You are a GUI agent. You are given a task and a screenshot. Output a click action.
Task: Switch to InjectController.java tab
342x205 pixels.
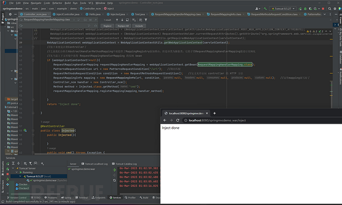67,14
